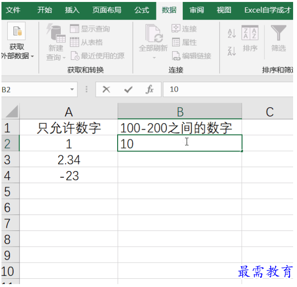297x287 pixels.
Task: Expand the 获取外部数据 dropdown arrow
Action: [x=33, y=57]
